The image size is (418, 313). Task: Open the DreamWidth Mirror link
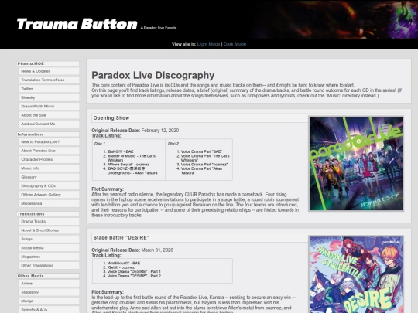(x=49, y=106)
